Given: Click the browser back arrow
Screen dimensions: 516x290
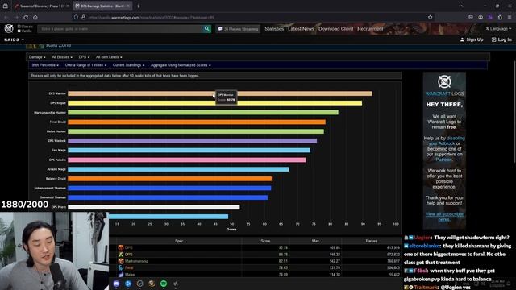Looking at the screenshot, I should point(6,17).
